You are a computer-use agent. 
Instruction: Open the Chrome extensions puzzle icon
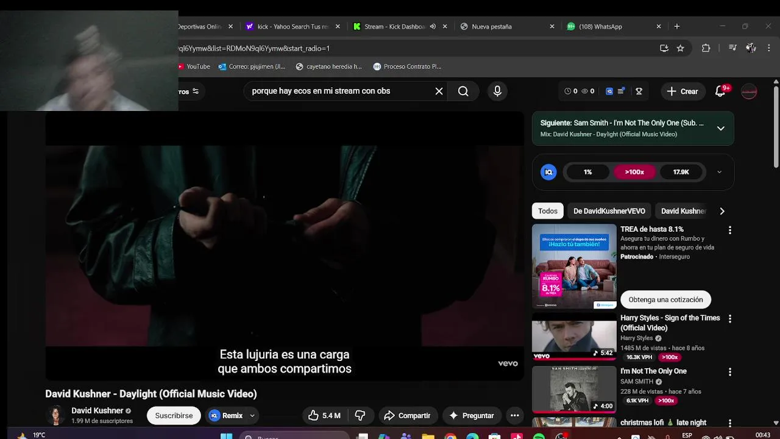point(706,48)
